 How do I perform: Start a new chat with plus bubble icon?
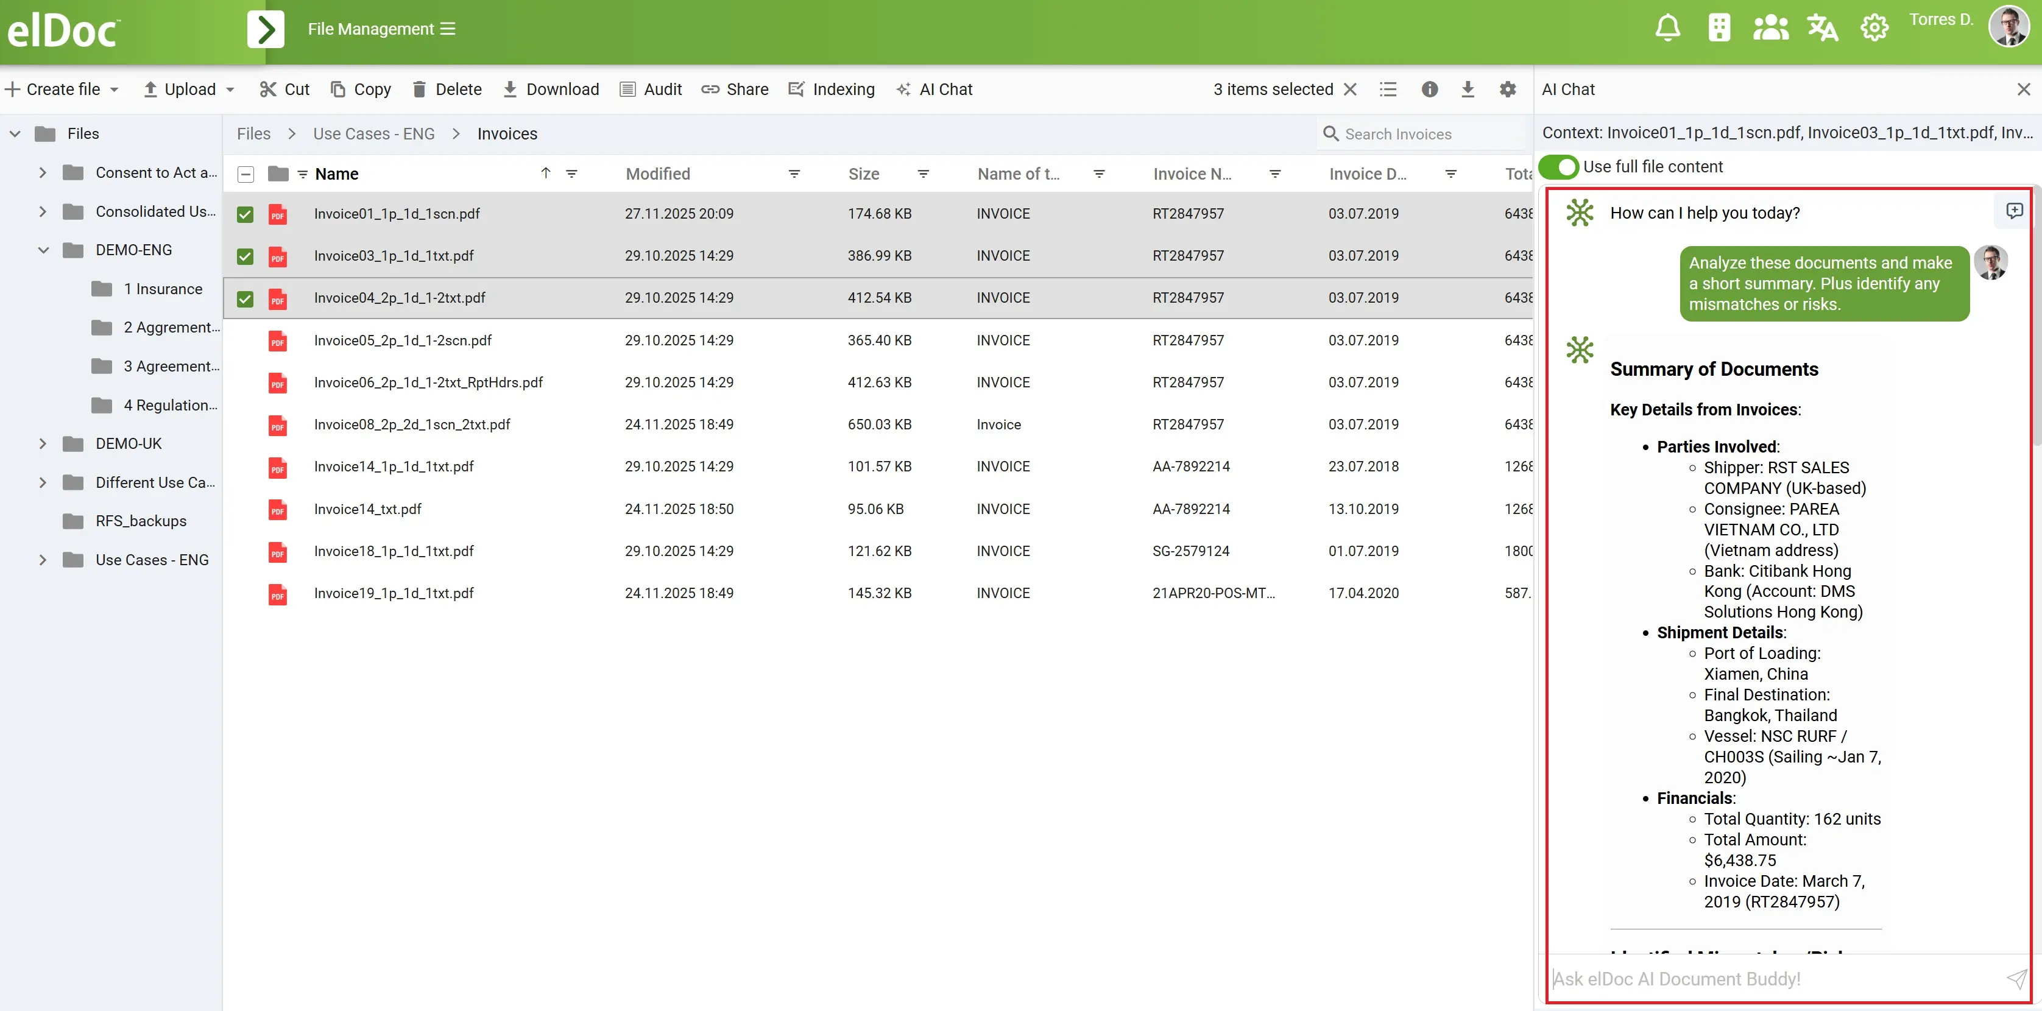pos(2014,211)
